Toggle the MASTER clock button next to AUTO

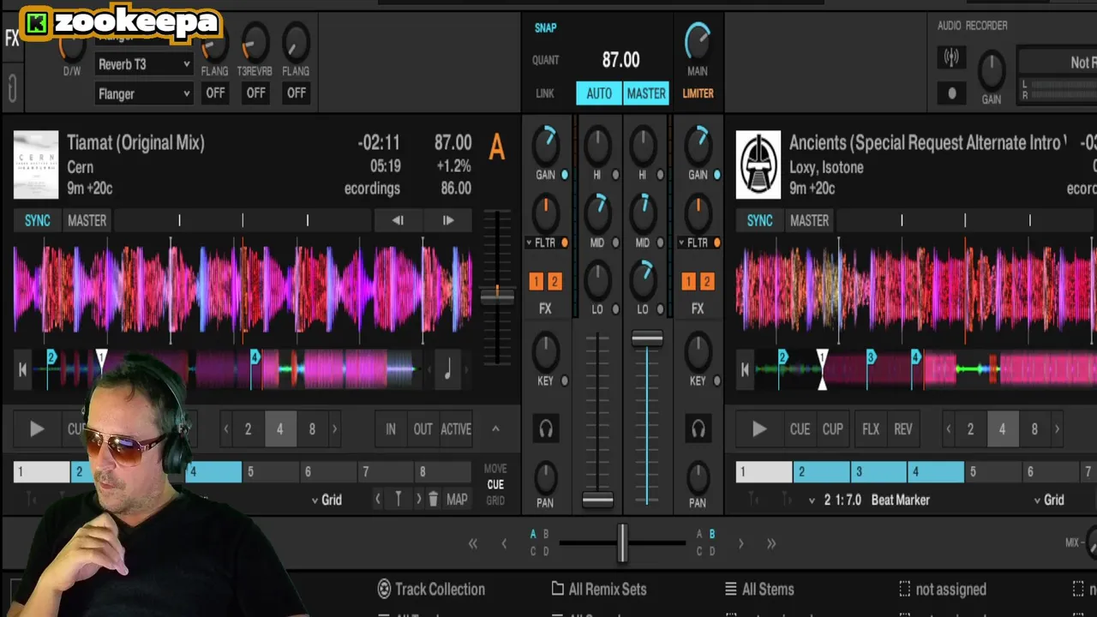pos(646,93)
